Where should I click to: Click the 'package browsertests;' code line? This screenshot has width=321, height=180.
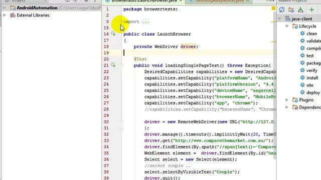tap(150, 9)
